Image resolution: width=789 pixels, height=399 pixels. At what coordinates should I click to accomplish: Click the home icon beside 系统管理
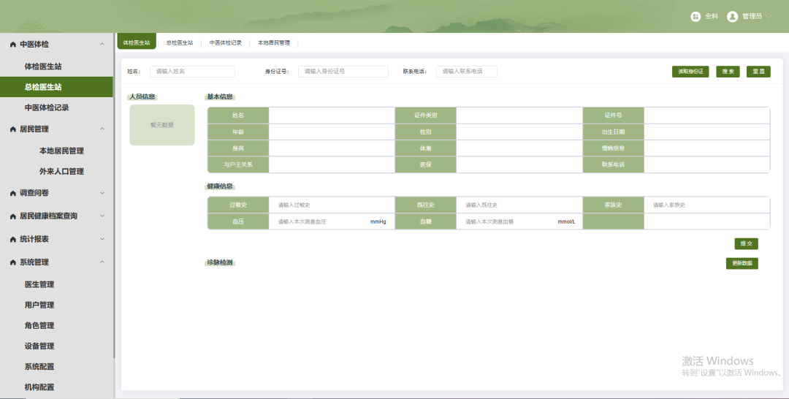tap(13, 262)
